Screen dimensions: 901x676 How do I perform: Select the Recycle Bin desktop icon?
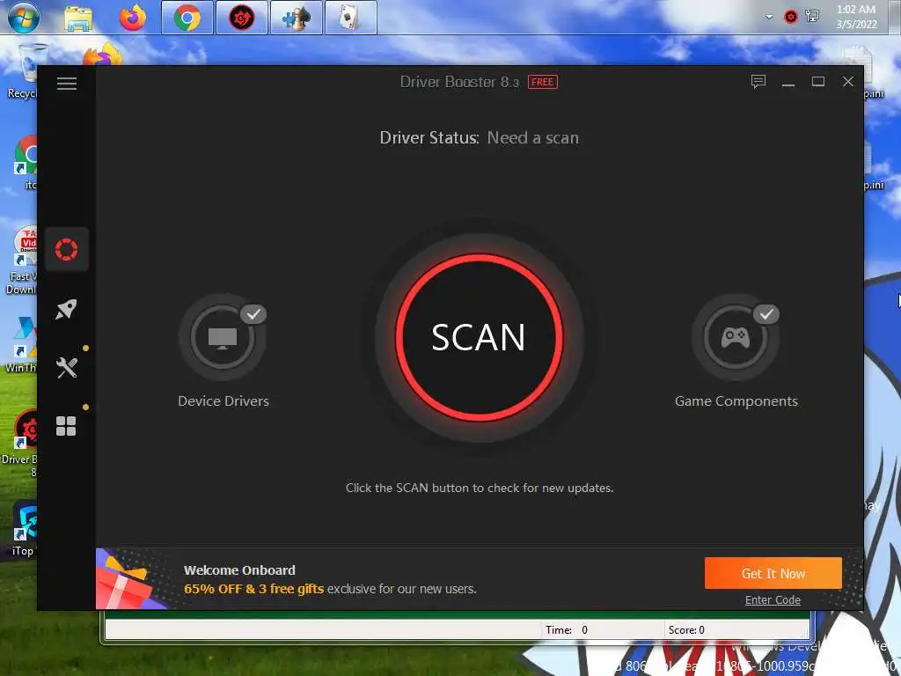[x=23, y=71]
